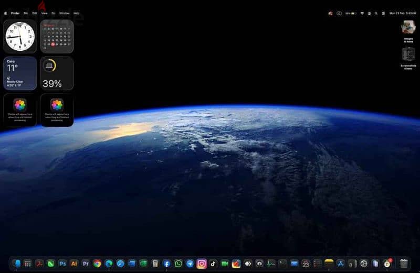Launch Adobe Acrobat from the Dock
This screenshot has width=420, height=273.
[39, 264]
